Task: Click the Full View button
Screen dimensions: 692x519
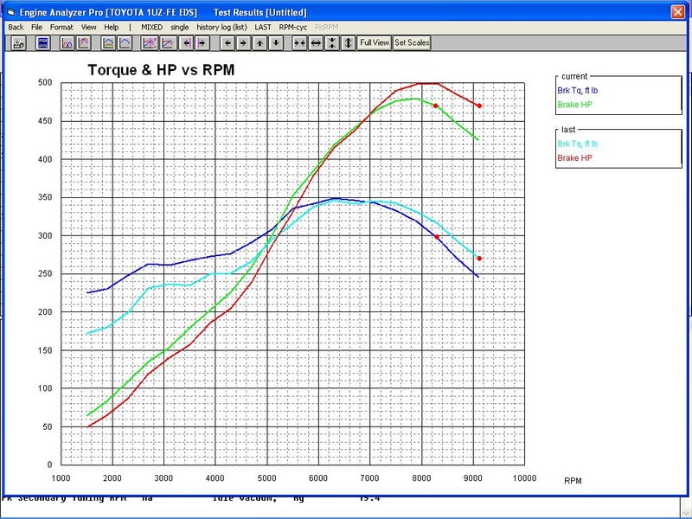Action: click(x=375, y=42)
